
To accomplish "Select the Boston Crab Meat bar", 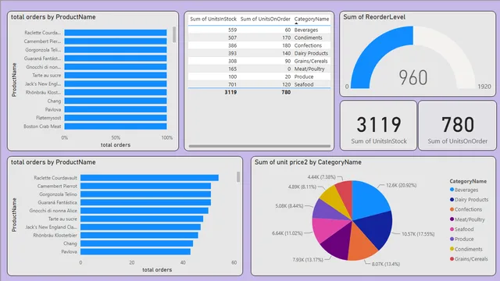I will [x=116, y=126].
